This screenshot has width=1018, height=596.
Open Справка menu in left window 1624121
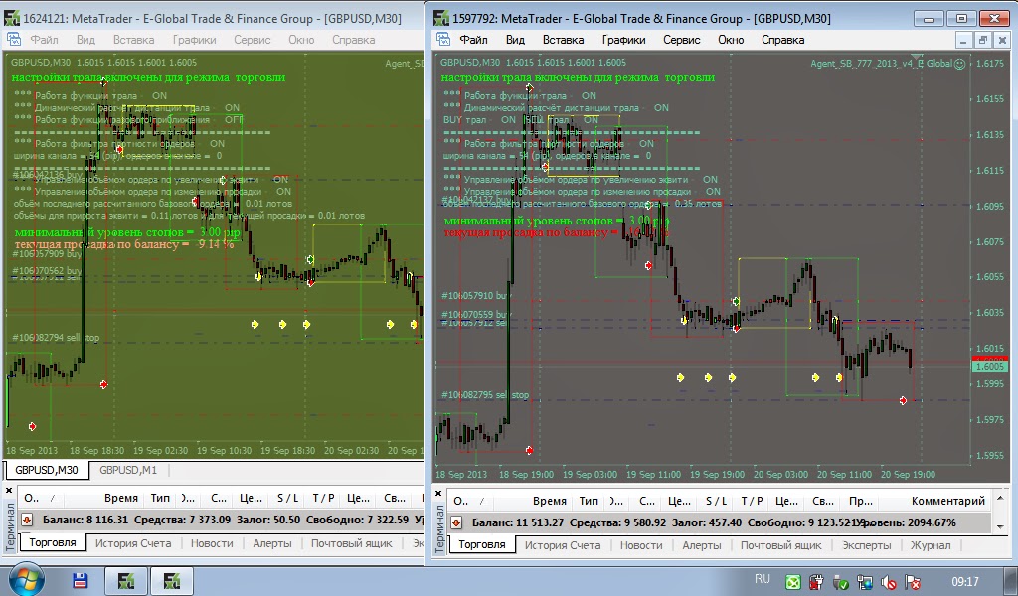pos(353,40)
